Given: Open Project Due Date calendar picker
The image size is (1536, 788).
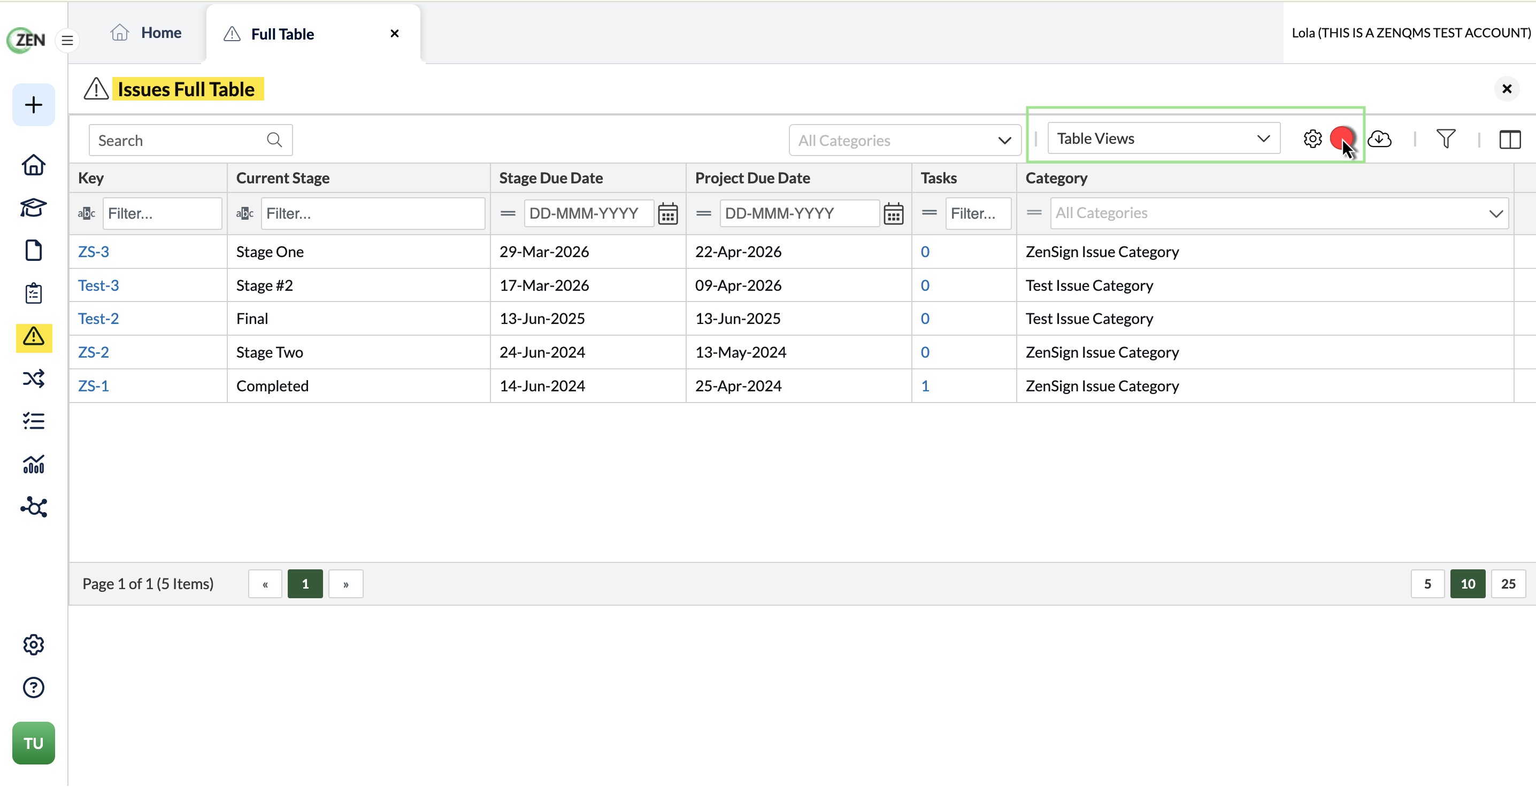Looking at the screenshot, I should (893, 214).
